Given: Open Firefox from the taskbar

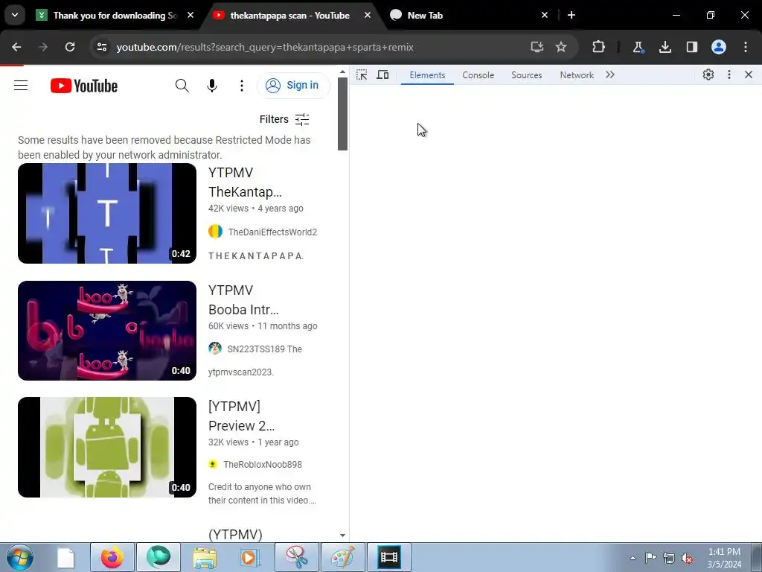Looking at the screenshot, I should [112, 557].
